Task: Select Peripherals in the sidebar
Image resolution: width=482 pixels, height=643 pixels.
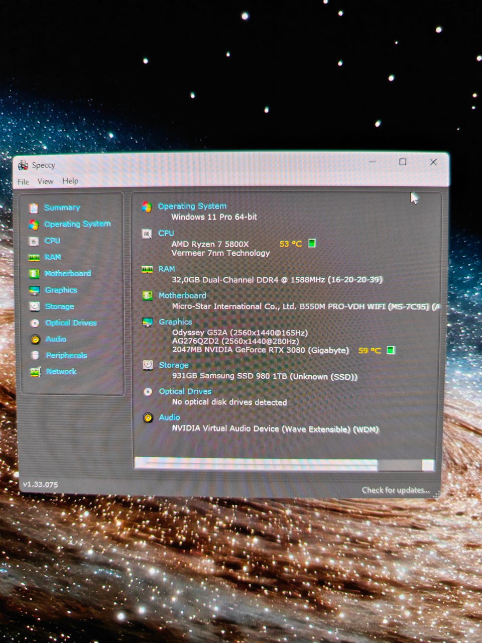Action: coord(66,355)
